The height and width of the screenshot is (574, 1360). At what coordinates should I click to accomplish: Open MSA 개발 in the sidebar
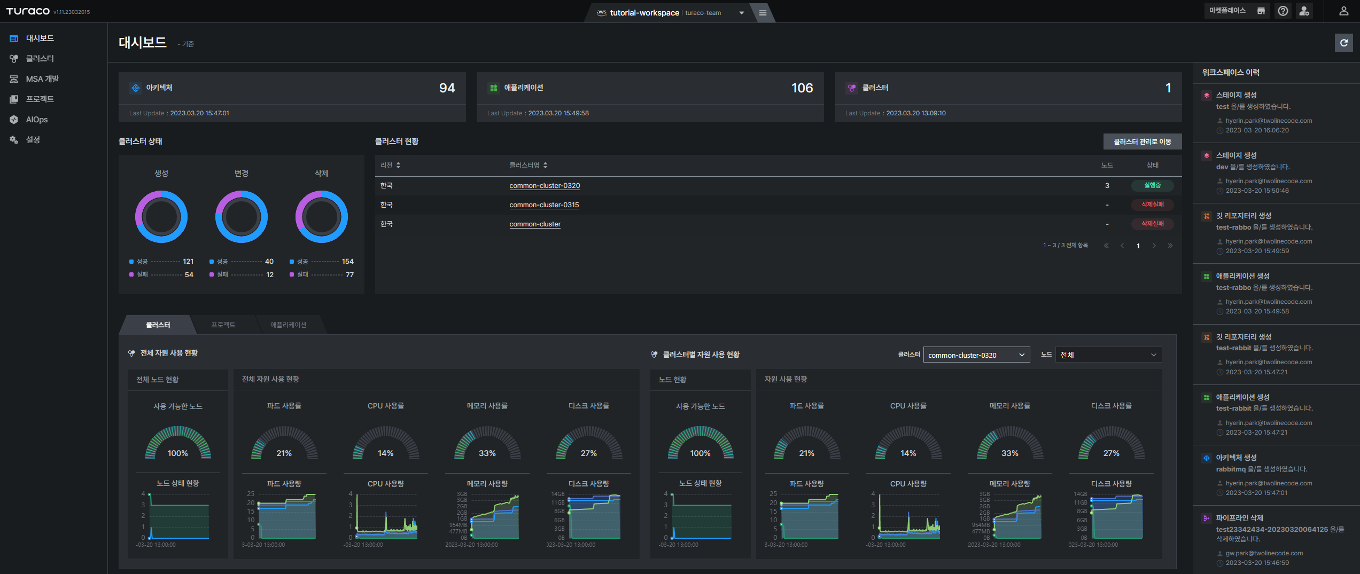click(x=42, y=79)
